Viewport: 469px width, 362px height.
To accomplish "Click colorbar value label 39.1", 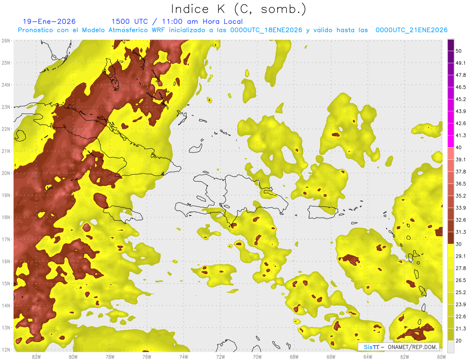I will tap(460, 159).
